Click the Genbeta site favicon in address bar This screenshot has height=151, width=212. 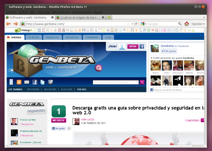tap(23, 24)
